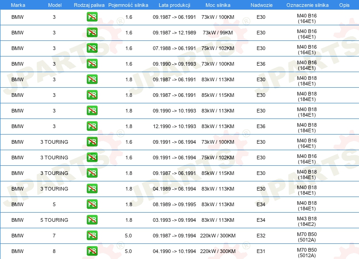Click fuel icon in 07.1988 -> 06.1991 row

tap(92, 48)
